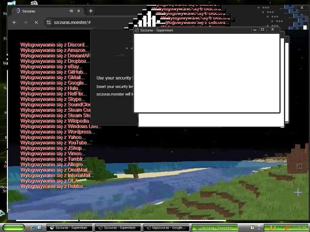Click "Wylogowywanie się z Tumblr..." line
Viewport: 310px width, 232px height.
coord(53,159)
